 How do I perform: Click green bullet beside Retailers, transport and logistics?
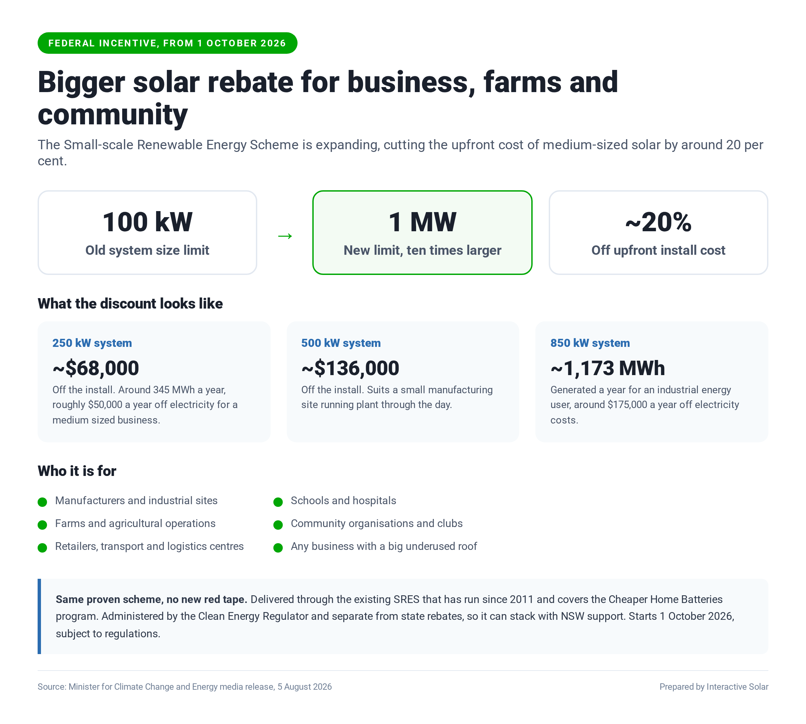tap(42, 548)
